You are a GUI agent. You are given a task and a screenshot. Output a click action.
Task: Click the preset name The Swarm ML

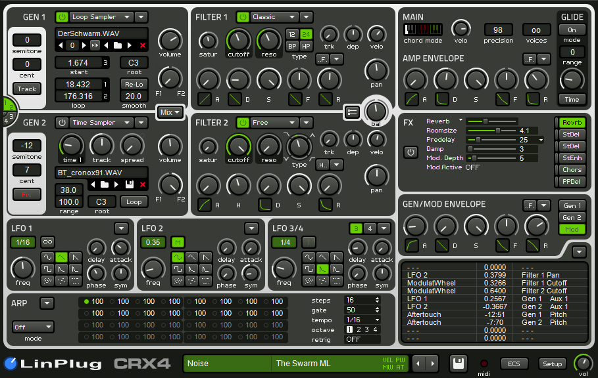pyautogui.click(x=303, y=364)
